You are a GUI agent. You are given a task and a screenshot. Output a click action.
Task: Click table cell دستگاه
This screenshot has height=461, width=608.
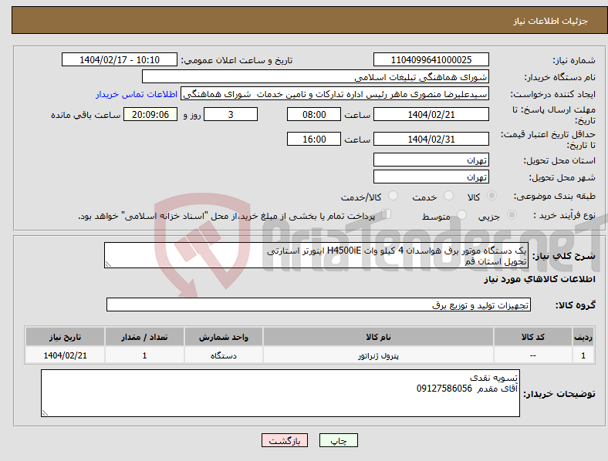pos(224,355)
